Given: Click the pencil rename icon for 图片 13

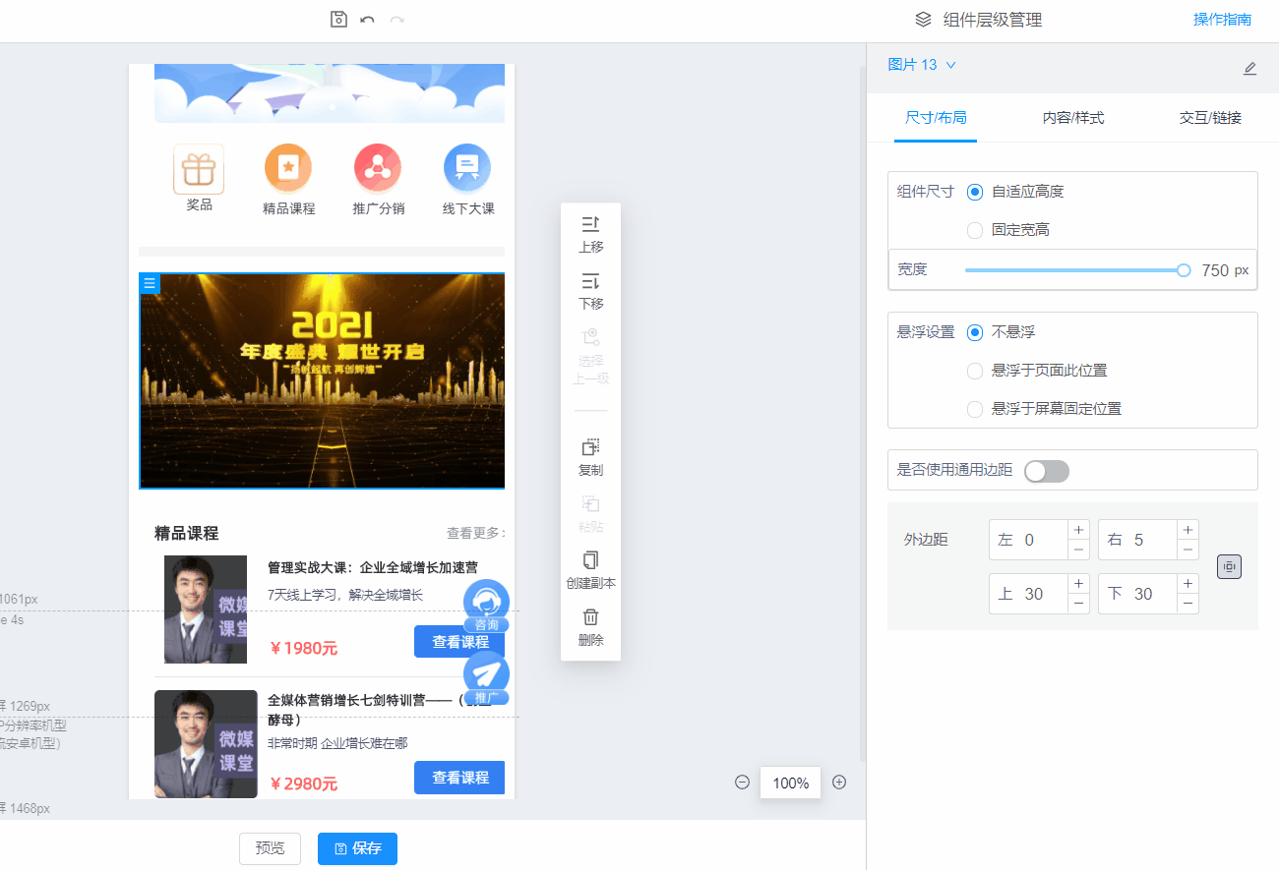Looking at the screenshot, I should [x=1250, y=68].
